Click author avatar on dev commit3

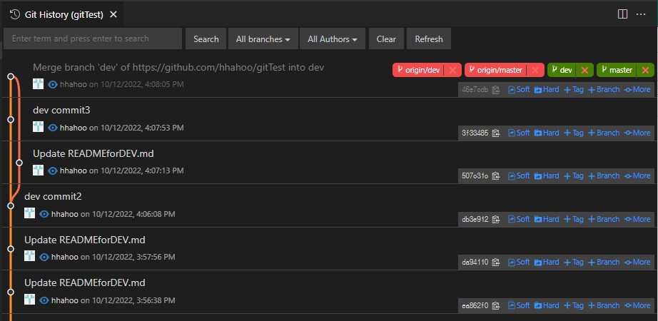[39, 127]
